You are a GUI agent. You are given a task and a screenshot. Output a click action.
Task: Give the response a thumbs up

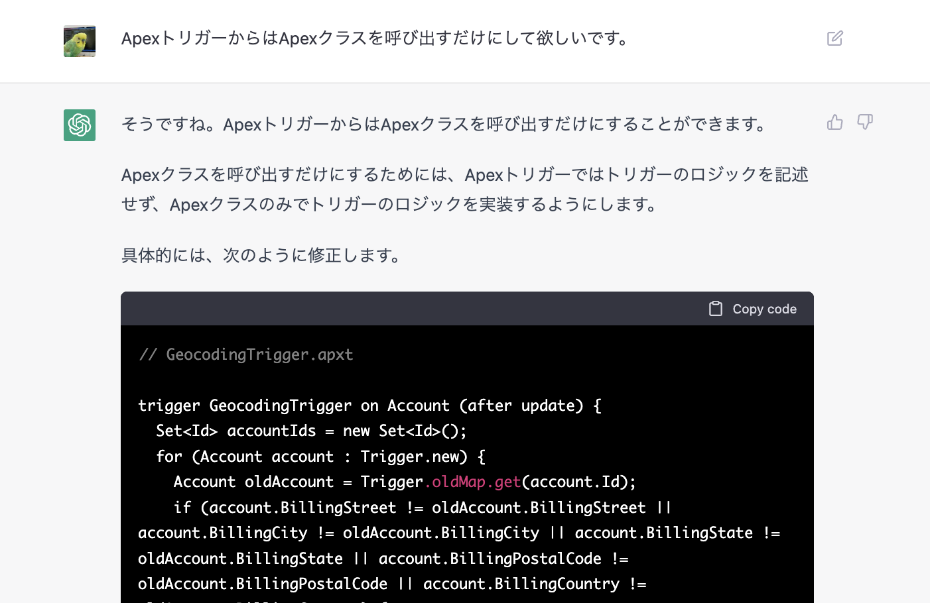click(x=834, y=122)
